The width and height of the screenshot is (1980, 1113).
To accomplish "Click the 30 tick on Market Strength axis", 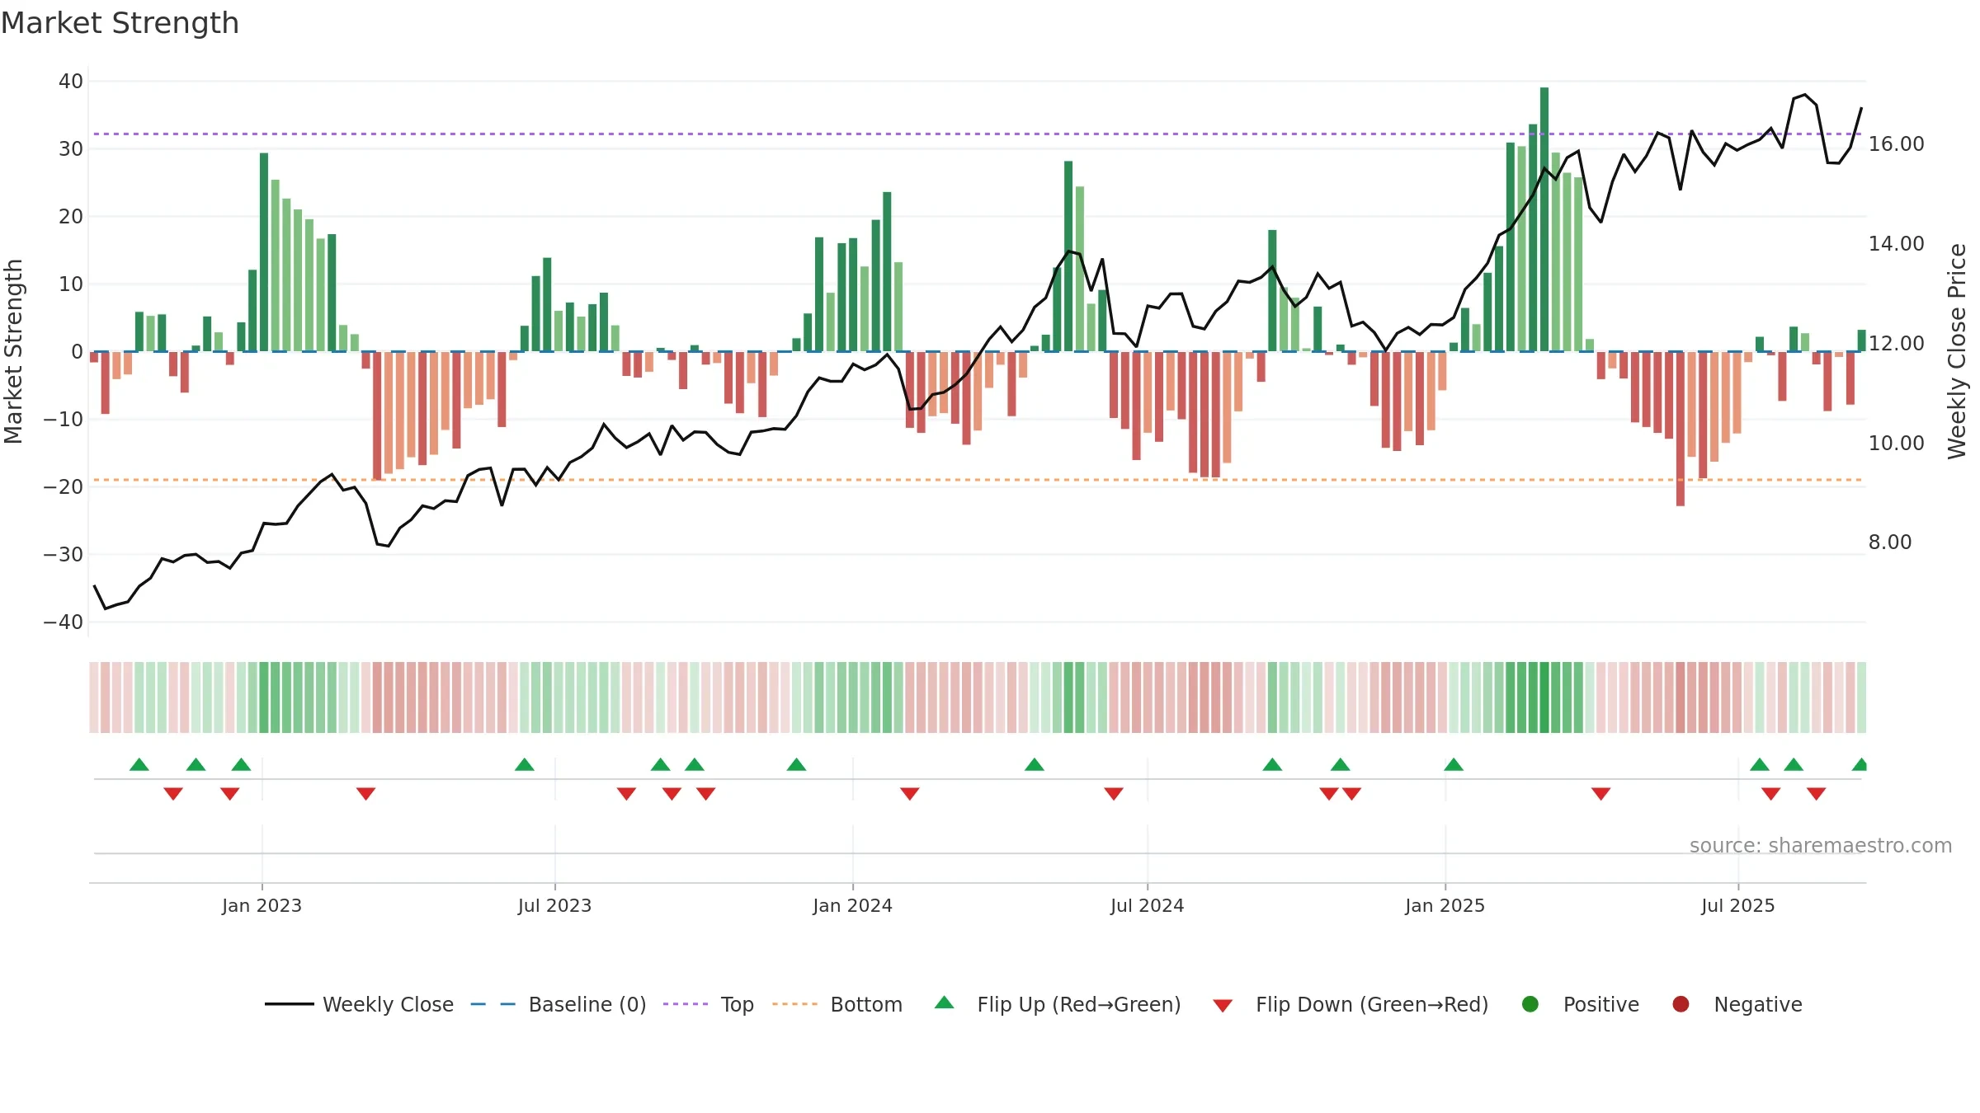I will point(71,149).
